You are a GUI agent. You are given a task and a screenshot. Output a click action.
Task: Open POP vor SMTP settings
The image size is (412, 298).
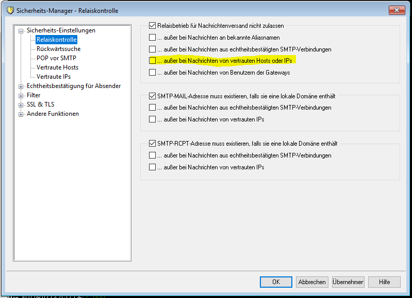[56, 58]
